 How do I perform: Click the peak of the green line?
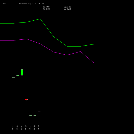click(40, 19)
